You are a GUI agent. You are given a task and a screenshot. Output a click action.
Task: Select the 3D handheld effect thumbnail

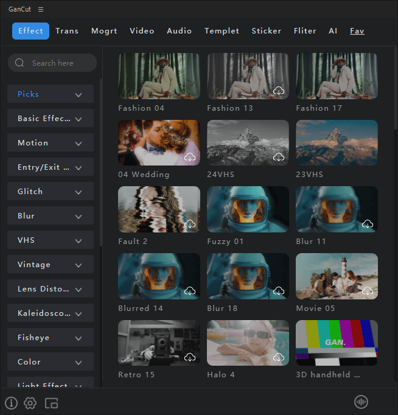pos(337,343)
